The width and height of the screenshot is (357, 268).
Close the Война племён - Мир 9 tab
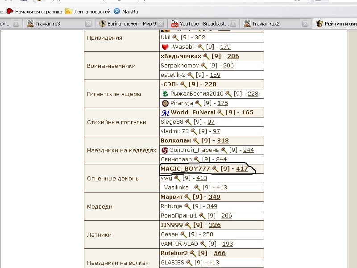[x=161, y=24]
